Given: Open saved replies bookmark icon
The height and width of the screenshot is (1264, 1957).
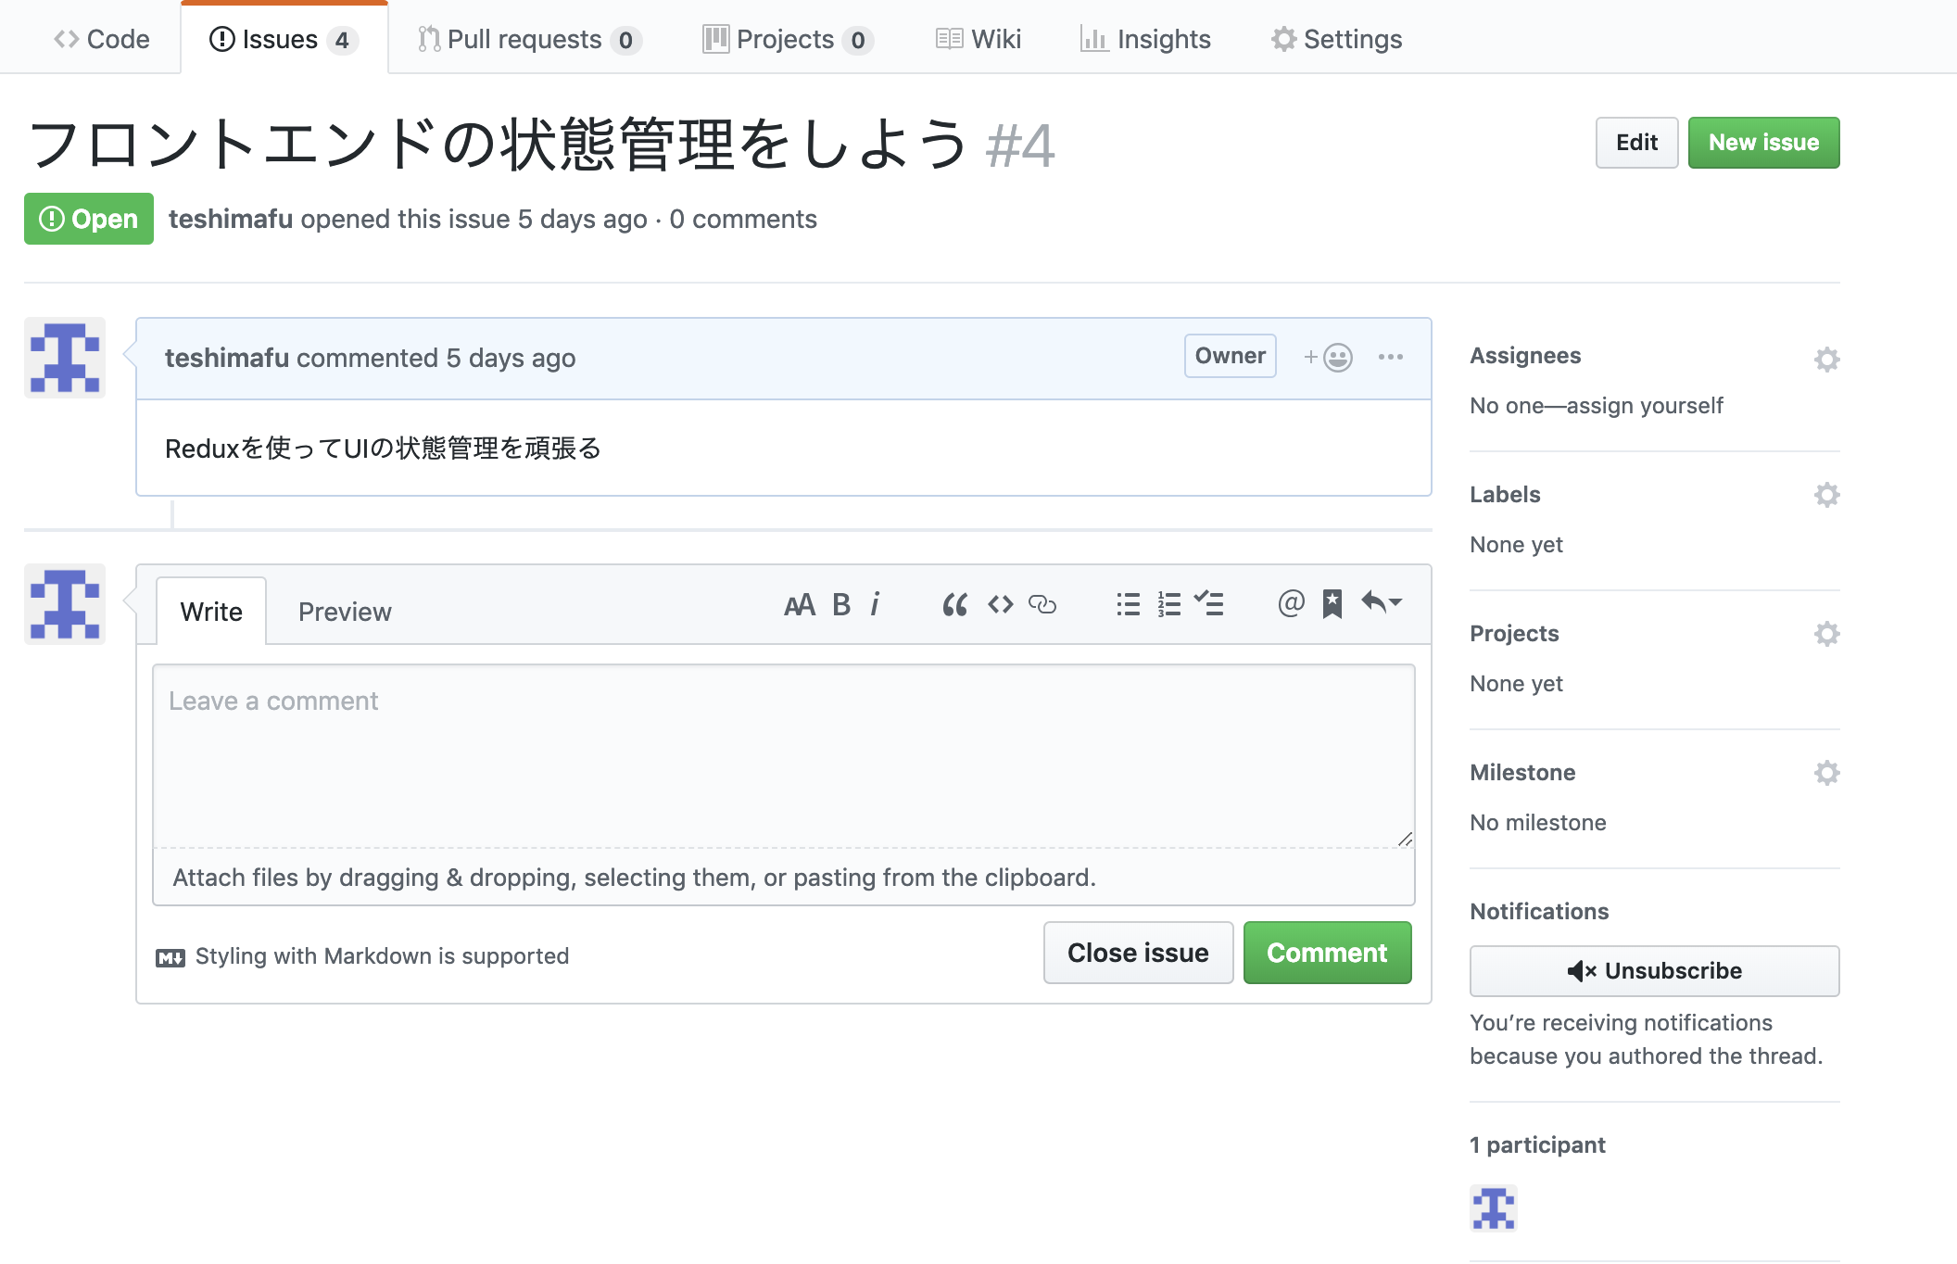Looking at the screenshot, I should click(x=1332, y=604).
